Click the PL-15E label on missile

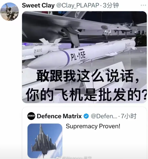[x=78, y=56]
